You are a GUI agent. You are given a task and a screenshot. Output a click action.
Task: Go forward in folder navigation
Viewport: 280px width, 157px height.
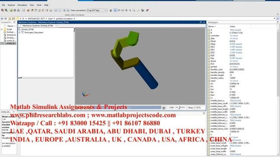click(x=6, y=18)
